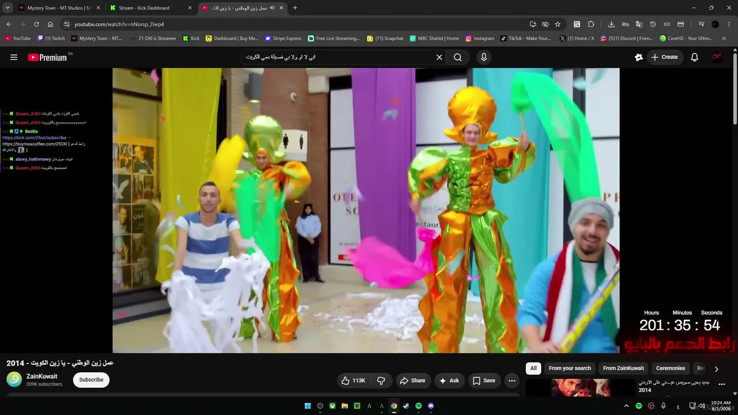Show more filter chips with right arrow
This screenshot has height=415, width=738.
click(x=716, y=369)
